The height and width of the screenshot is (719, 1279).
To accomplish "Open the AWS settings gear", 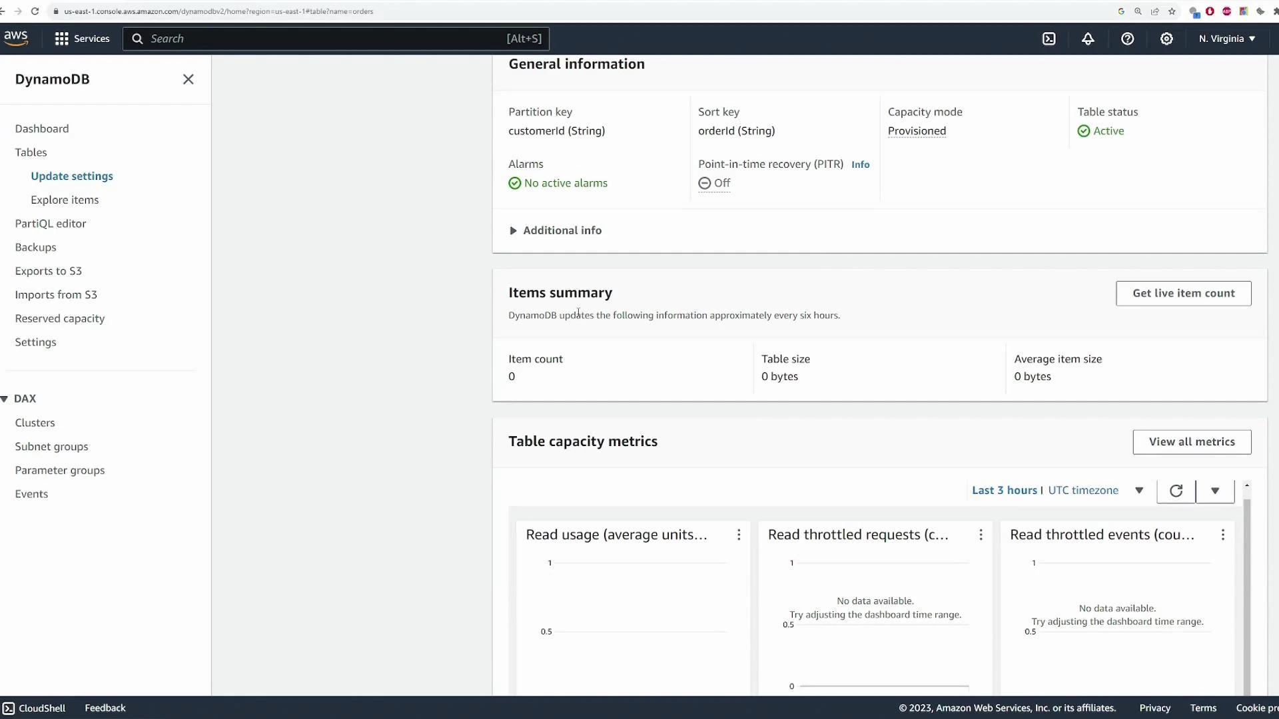I will pyautogui.click(x=1167, y=39).
